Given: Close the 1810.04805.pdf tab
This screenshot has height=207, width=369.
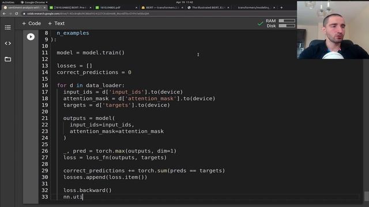Looking at the screenshot, I should (136, 7).
